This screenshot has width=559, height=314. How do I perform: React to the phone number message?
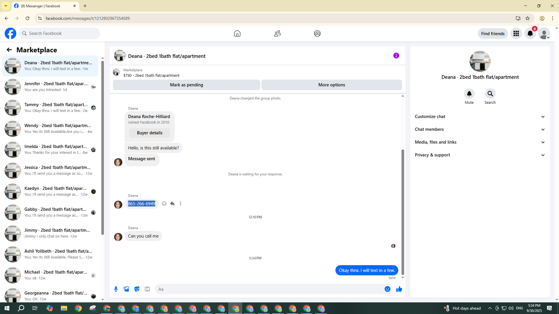(x=164, y=204)
